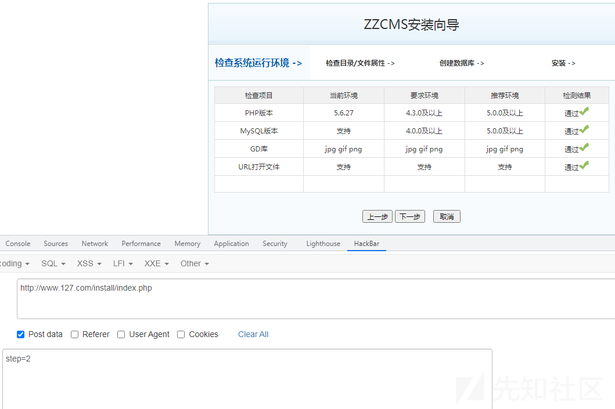Screen dimensions: 615x409
Task: Select the HackBar tab
Action: click(366, 244)
